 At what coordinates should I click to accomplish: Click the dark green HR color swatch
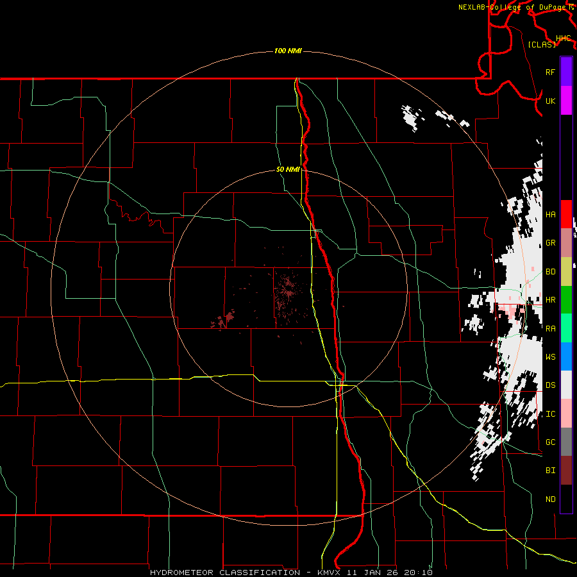(x=566, y=300)
